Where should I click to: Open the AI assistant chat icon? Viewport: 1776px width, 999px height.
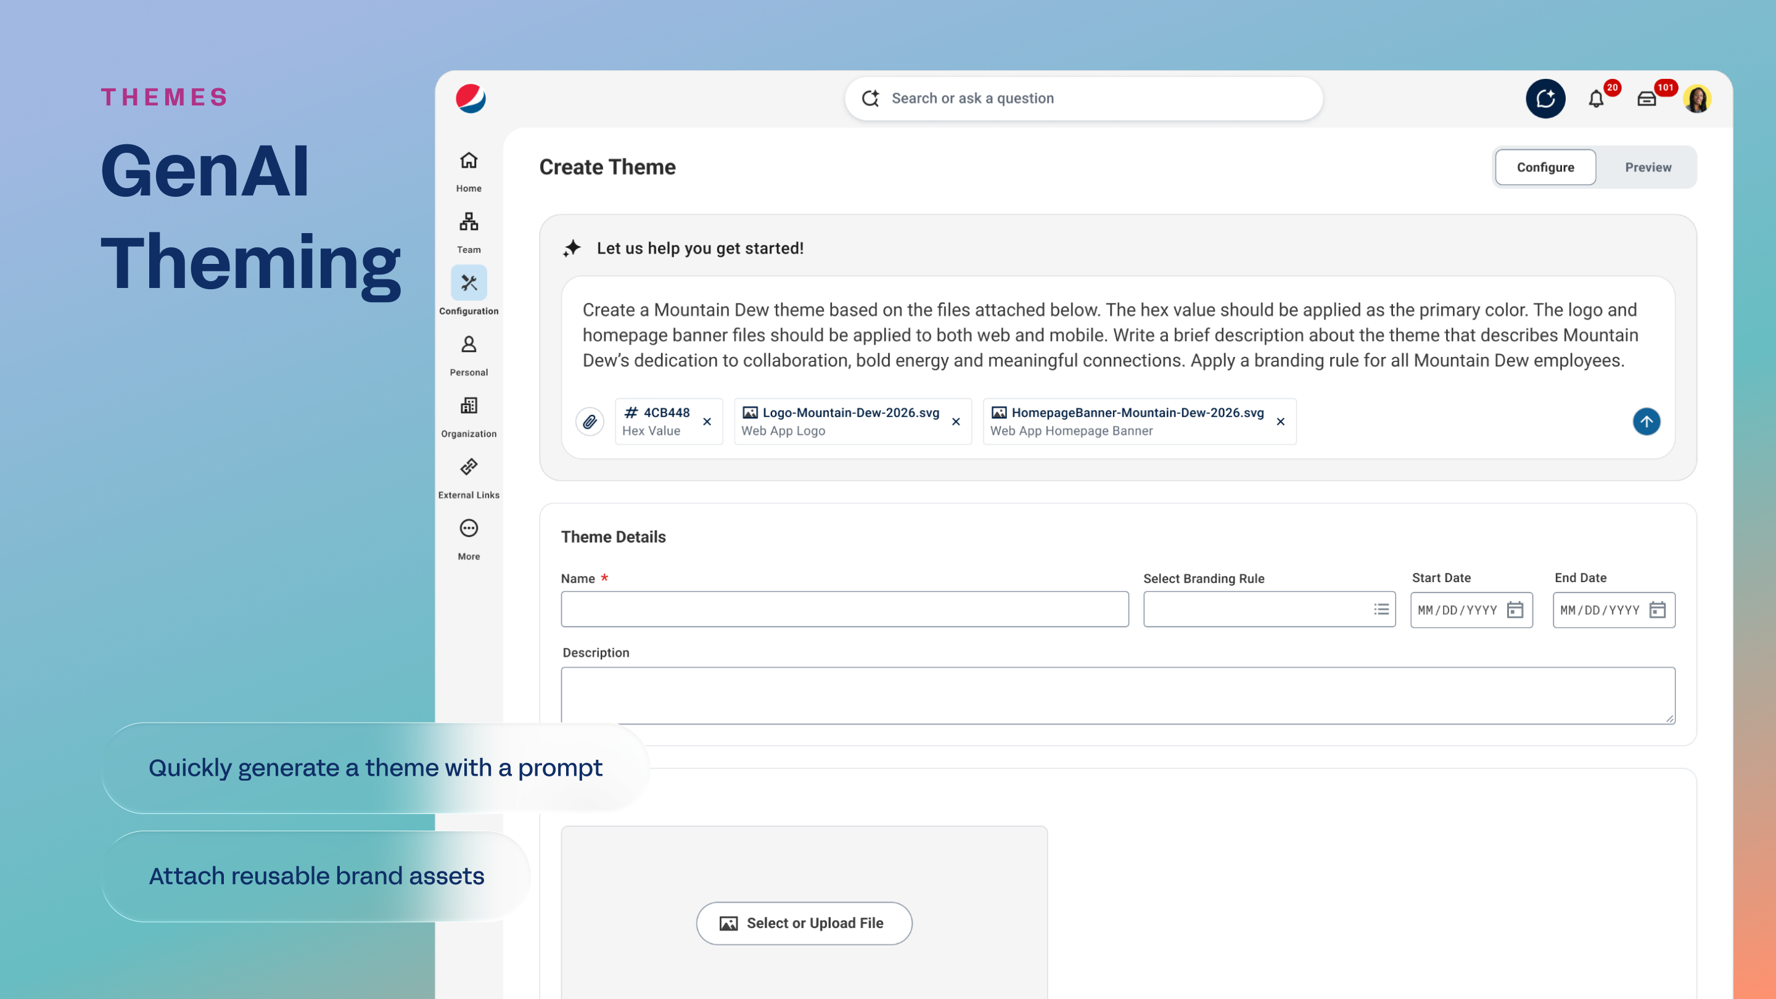pyautogui.click(x=1545, y=99)
